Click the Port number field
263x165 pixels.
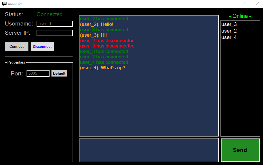(38, 73)
